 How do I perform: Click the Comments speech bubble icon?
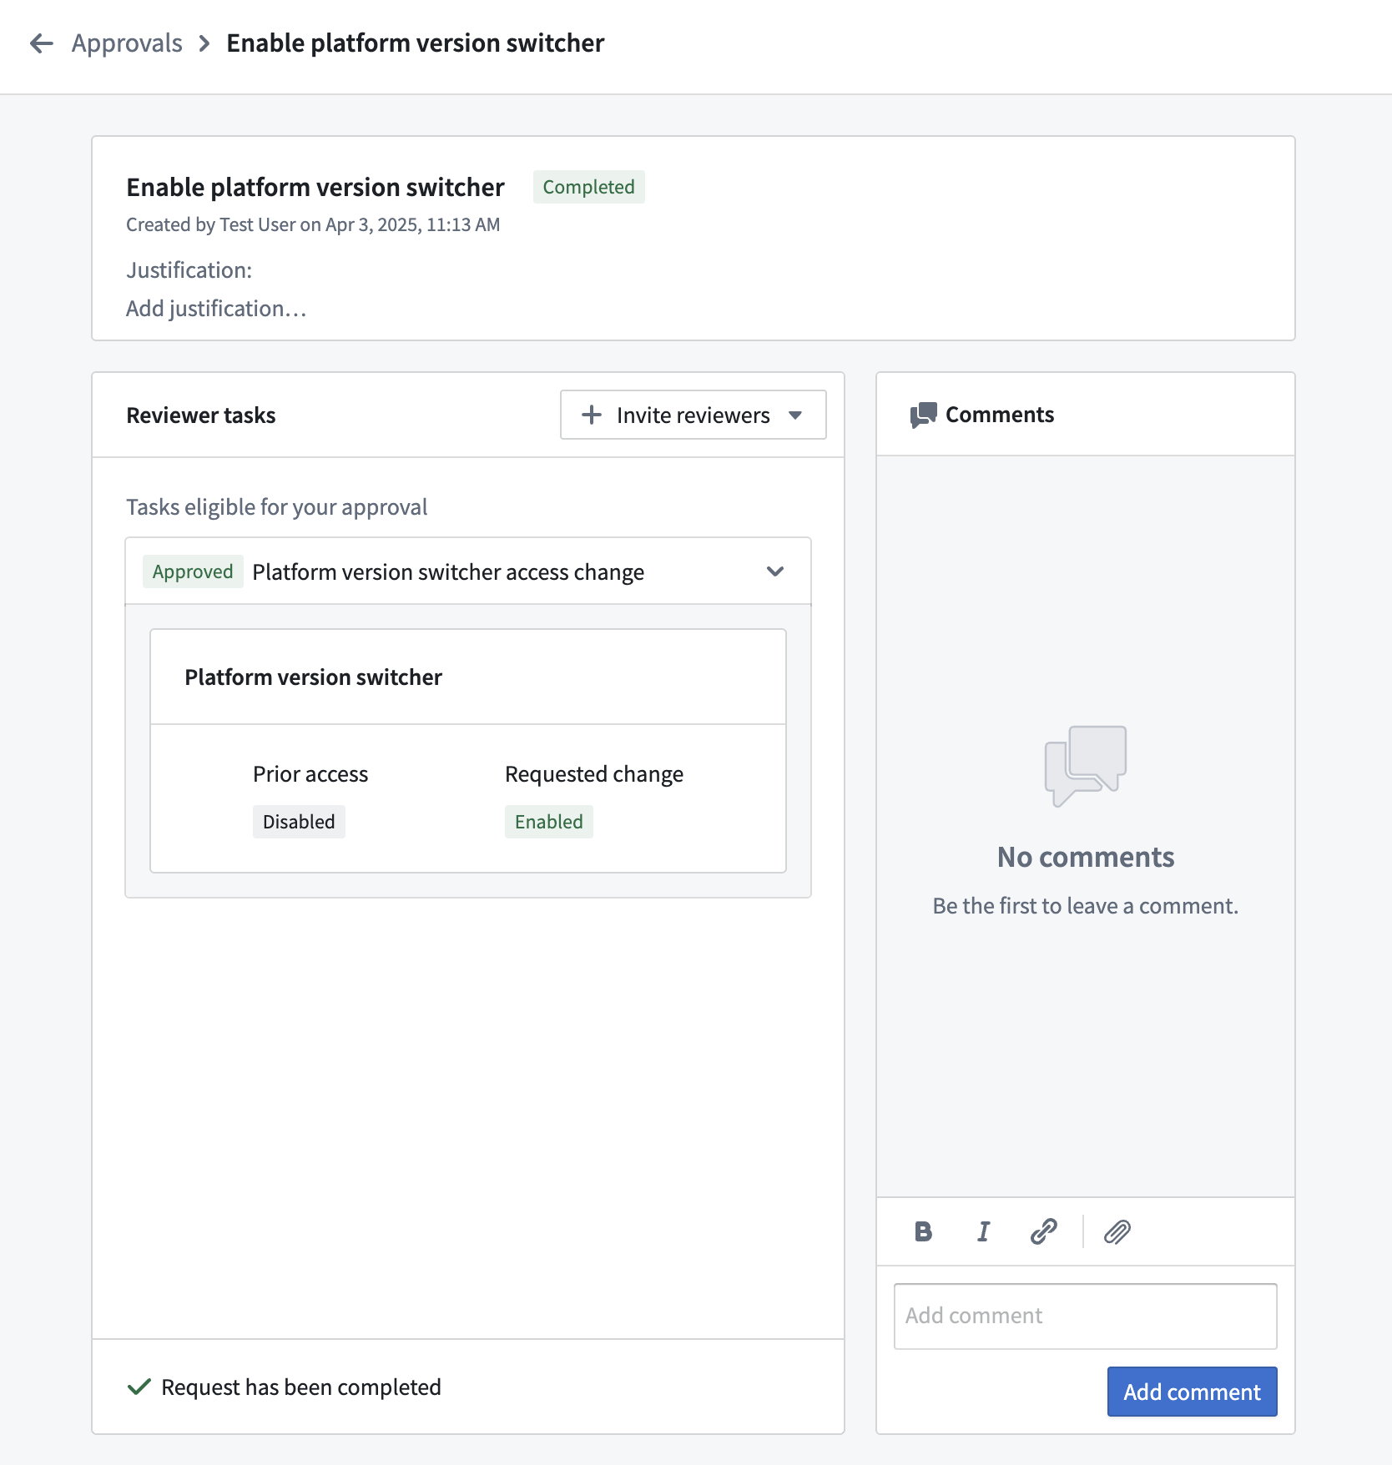click(923, 415)
